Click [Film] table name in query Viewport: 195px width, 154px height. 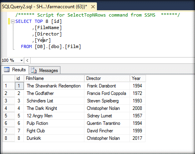pyautogui.click(x=73, y=46)
